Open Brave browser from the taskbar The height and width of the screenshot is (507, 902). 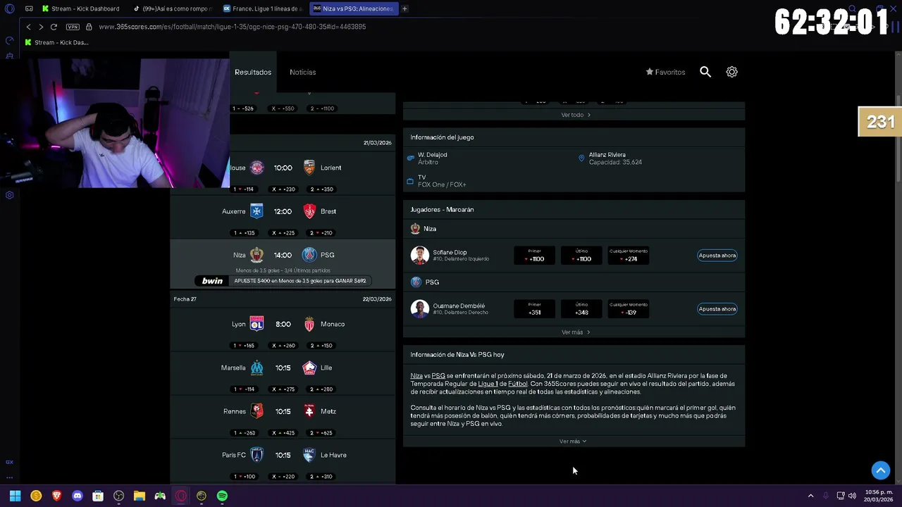[57, 496]
